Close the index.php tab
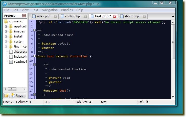This screenshot has height=117, width=186. click(x=55, y=17)
